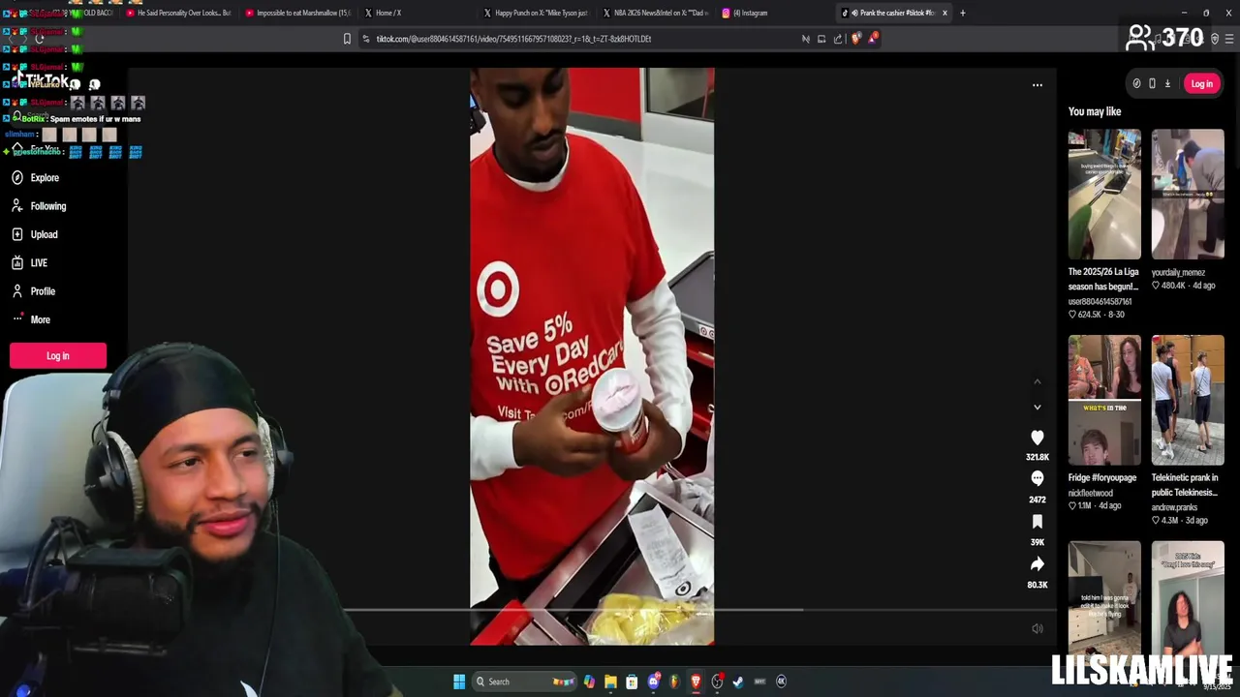Viewport: 1240px width, 697px height.
Task: Open the user8804614587161 creator link
Action: pyautogui.click(x=1100, y=301)
